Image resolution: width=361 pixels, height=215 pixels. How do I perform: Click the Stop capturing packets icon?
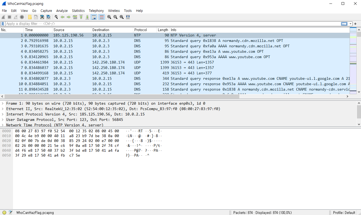[9, 17]
